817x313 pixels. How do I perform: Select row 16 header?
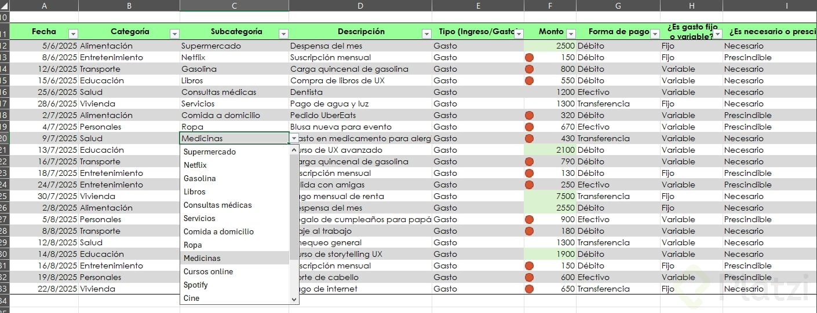click(x=5, y=92)
